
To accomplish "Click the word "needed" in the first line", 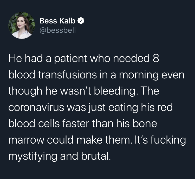I will click(x=132, y=59).
